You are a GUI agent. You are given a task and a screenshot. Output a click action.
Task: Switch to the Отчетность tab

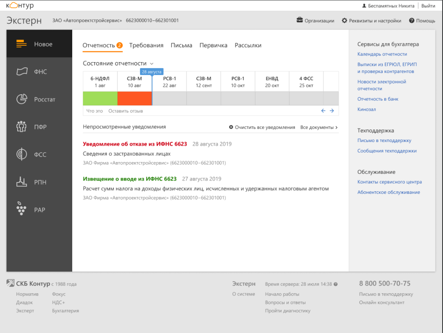102,45
